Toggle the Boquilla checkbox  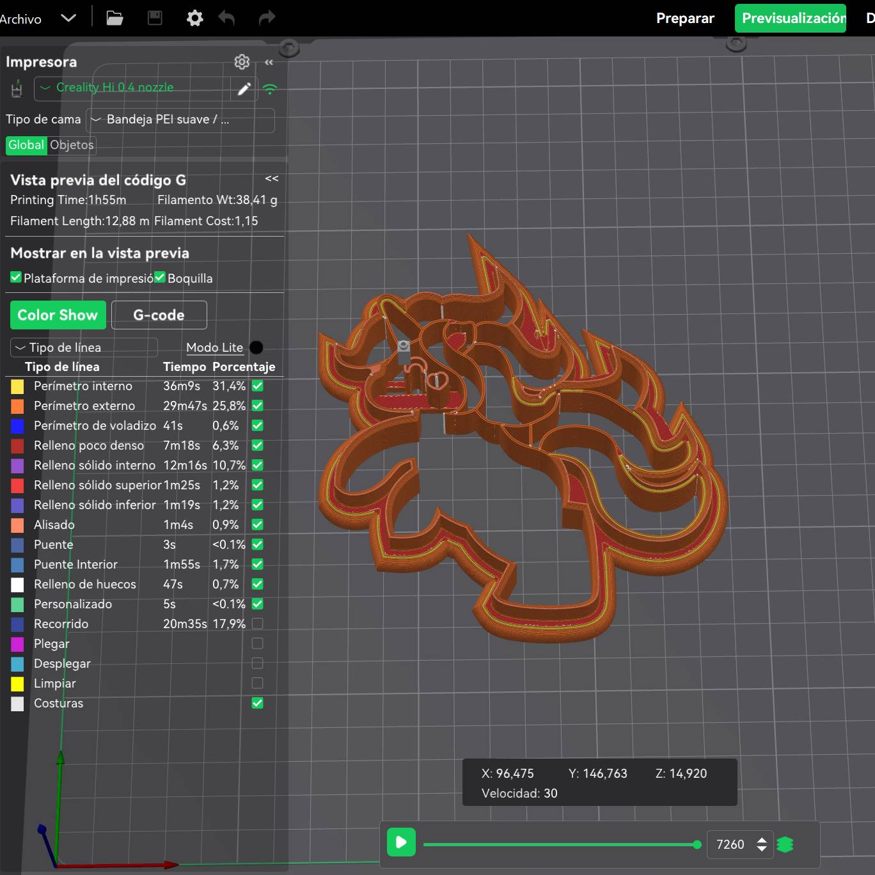coord(160,278)
